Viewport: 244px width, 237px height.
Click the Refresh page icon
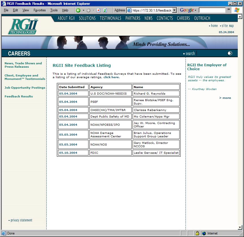[105, 10]
